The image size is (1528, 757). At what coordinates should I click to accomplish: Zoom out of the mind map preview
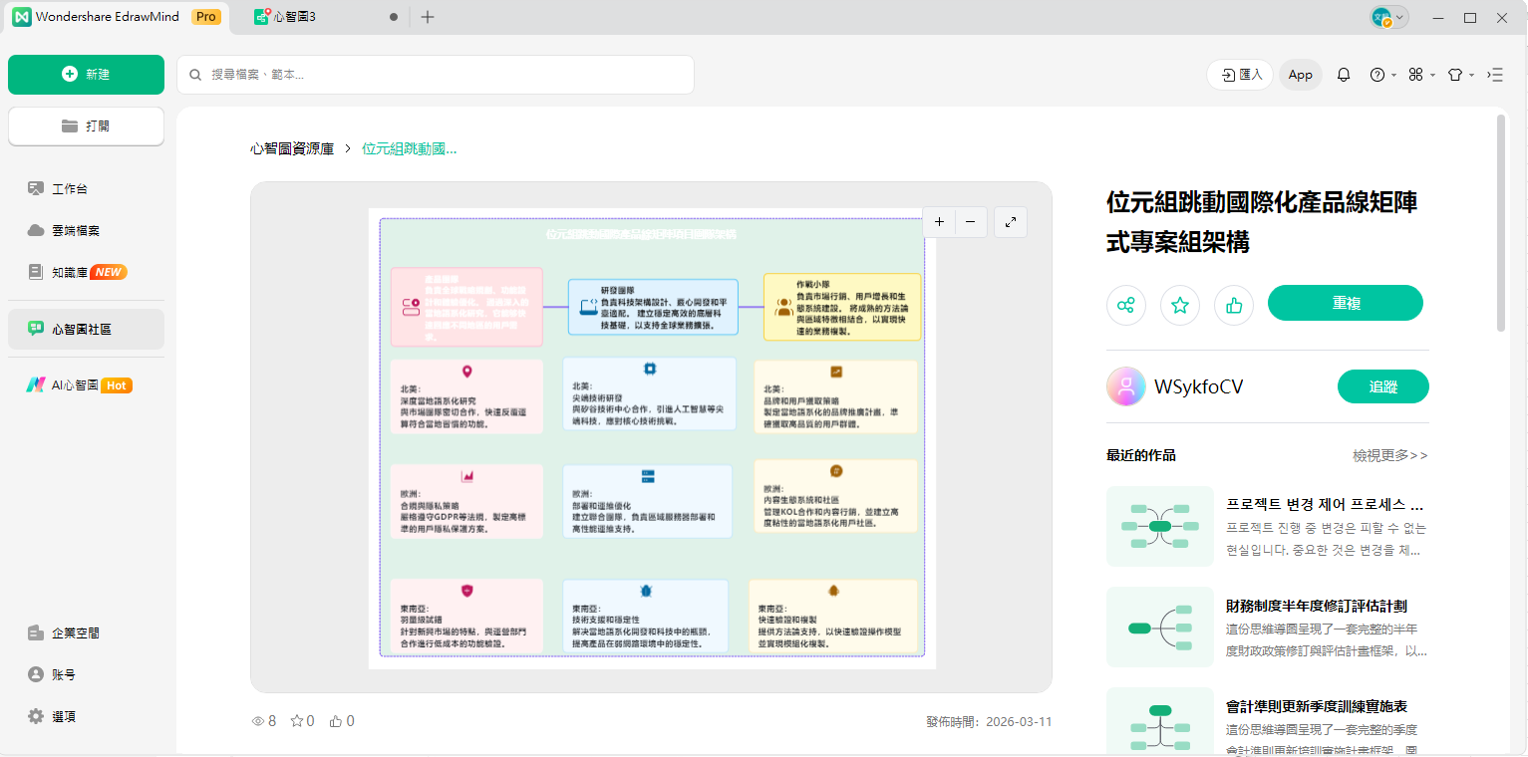click(969, 221)
